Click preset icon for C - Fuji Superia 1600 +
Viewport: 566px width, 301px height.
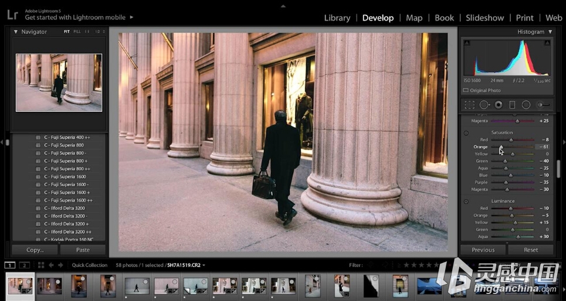coord(38,193)
